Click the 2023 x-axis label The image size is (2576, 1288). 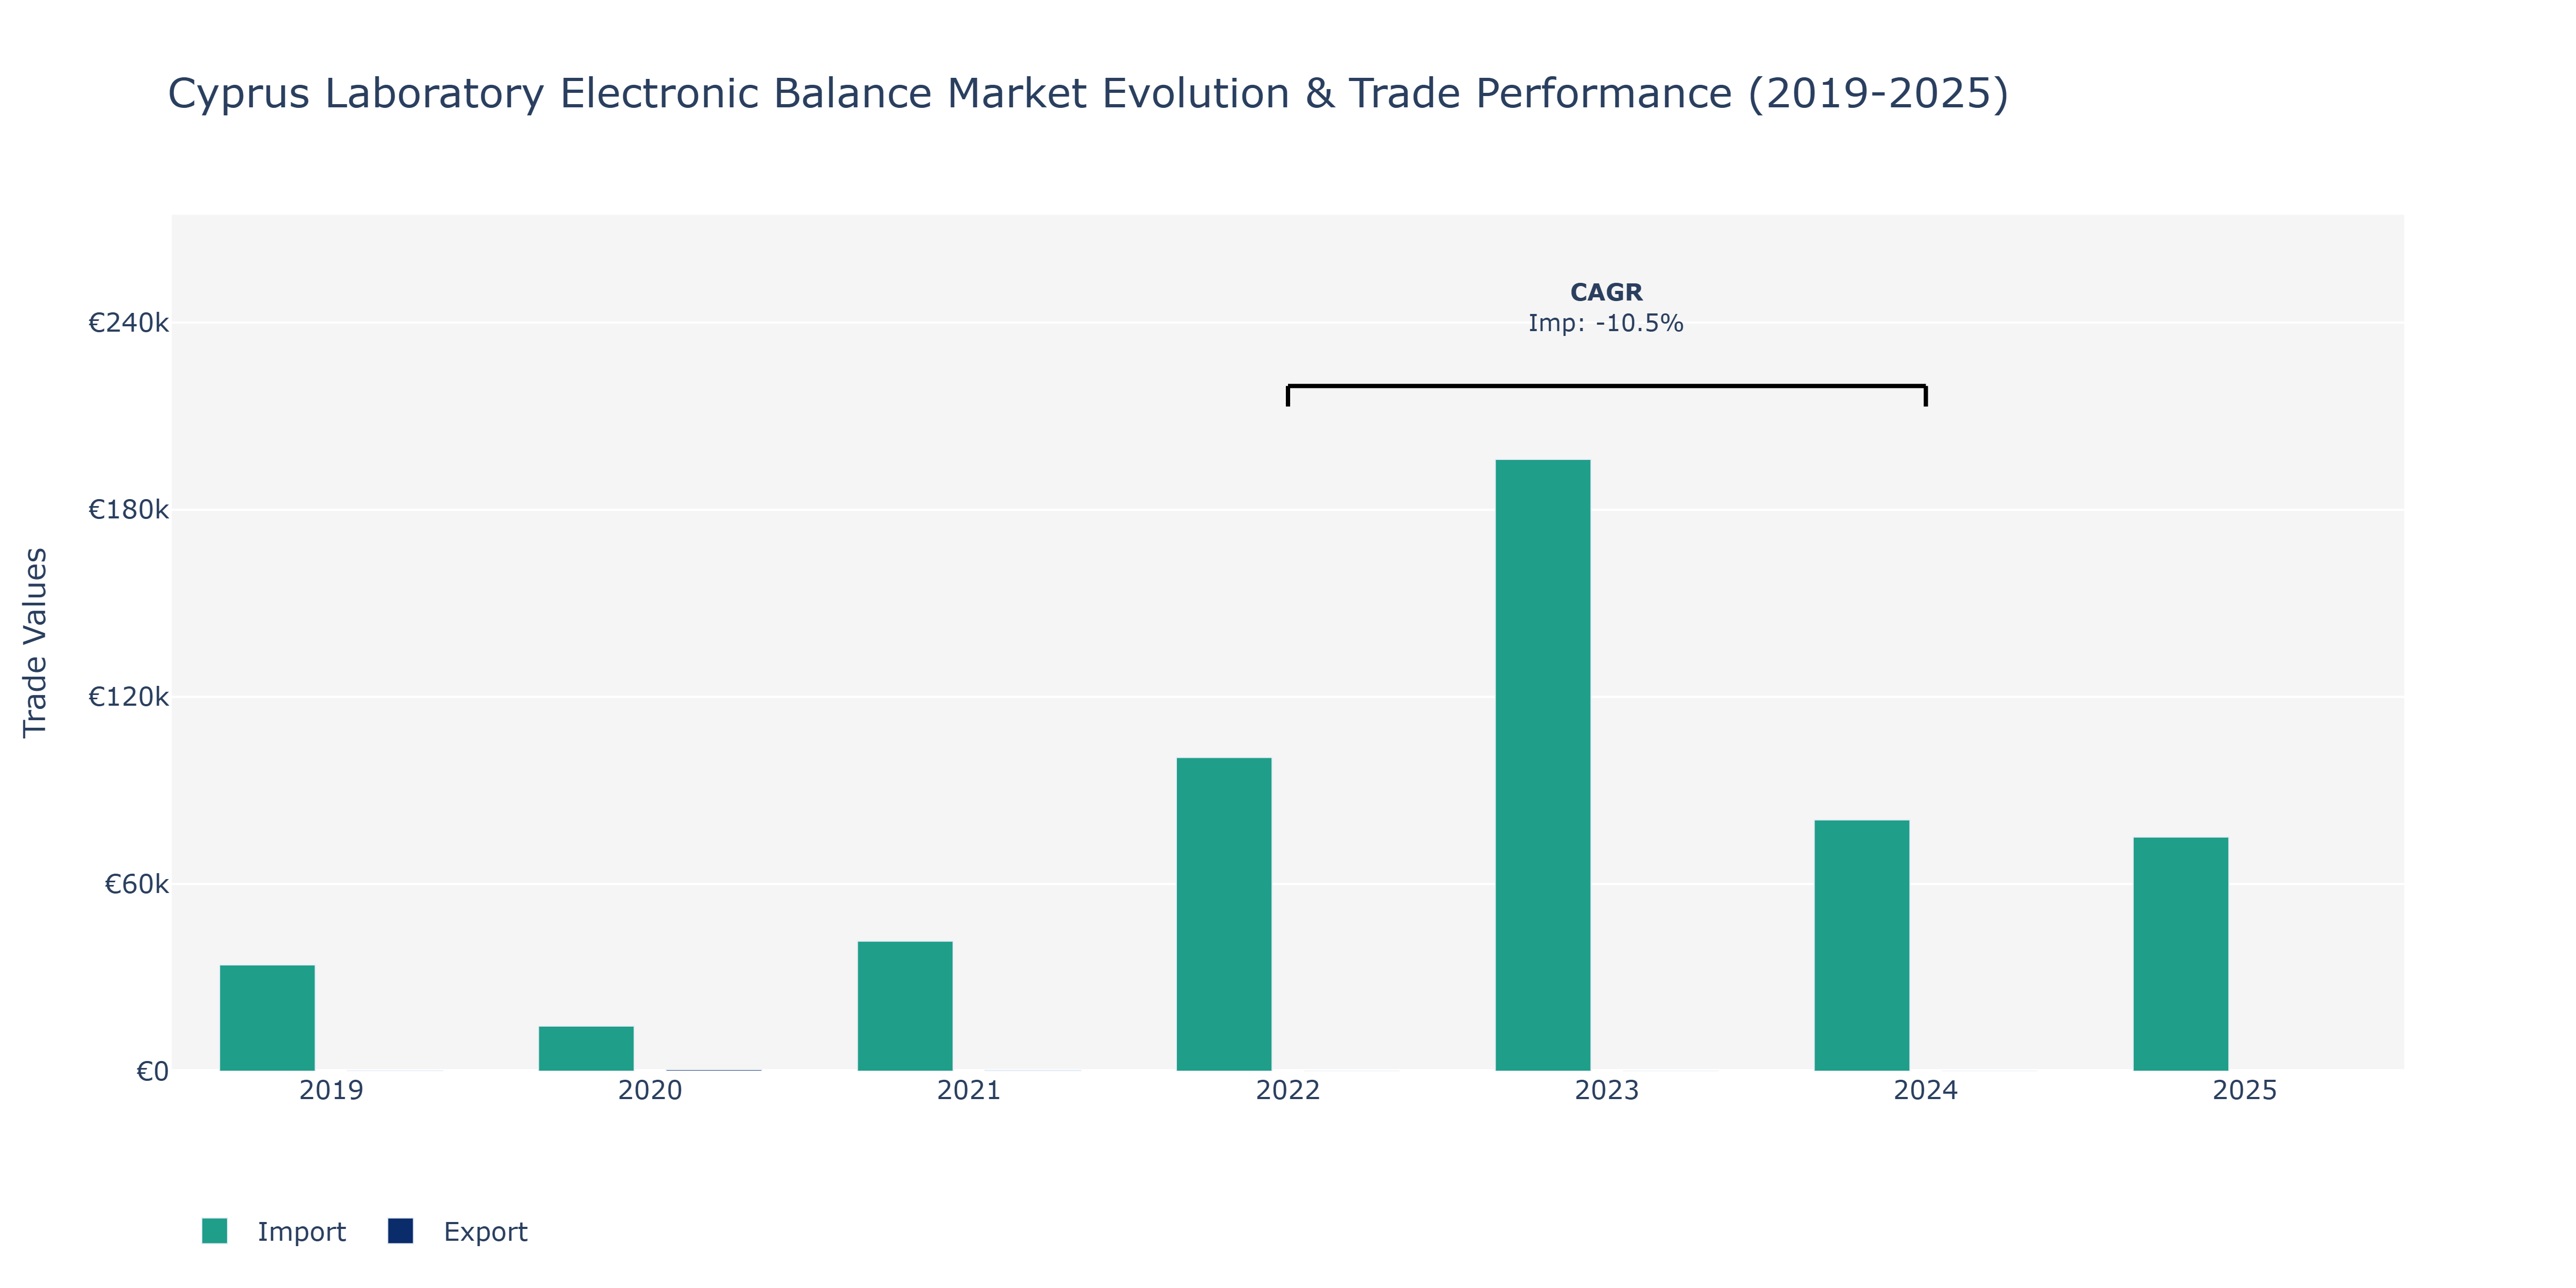pyautogui.click(x=1607, y=1090)
